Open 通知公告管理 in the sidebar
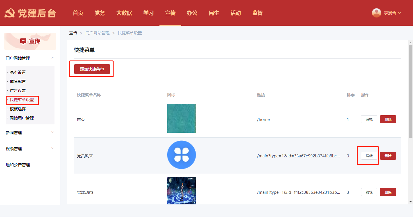413x217 pixels. click(18, 165)
